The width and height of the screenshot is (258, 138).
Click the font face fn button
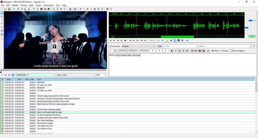[187, 51]
